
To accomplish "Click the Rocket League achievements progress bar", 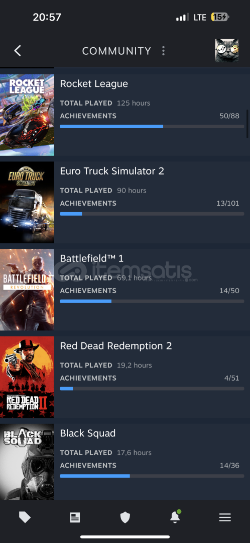I will 152,126.
